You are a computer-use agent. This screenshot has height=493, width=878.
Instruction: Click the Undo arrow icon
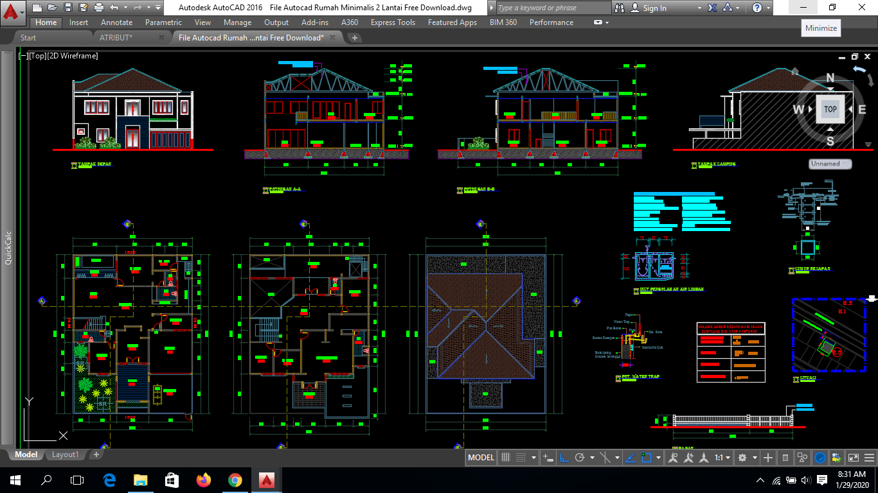click(114, 8)
